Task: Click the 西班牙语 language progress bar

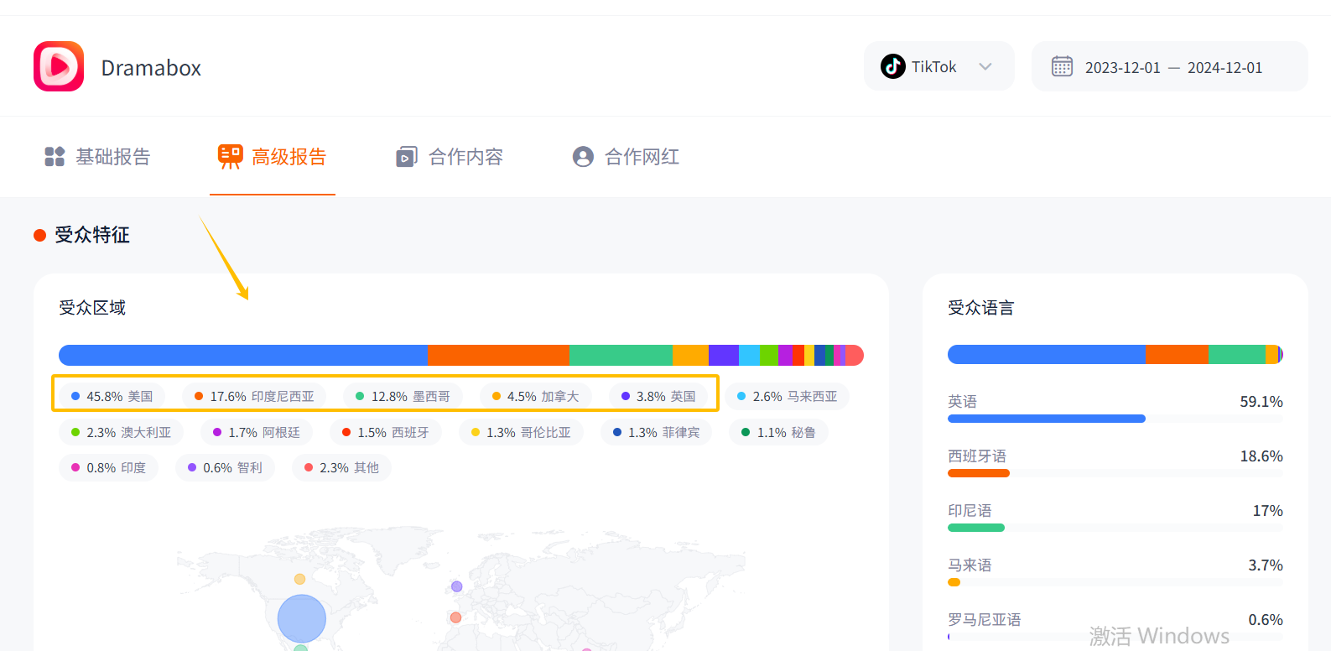Action: point(979,473)
